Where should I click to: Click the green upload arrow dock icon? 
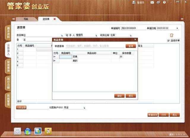tap(38, 131)
